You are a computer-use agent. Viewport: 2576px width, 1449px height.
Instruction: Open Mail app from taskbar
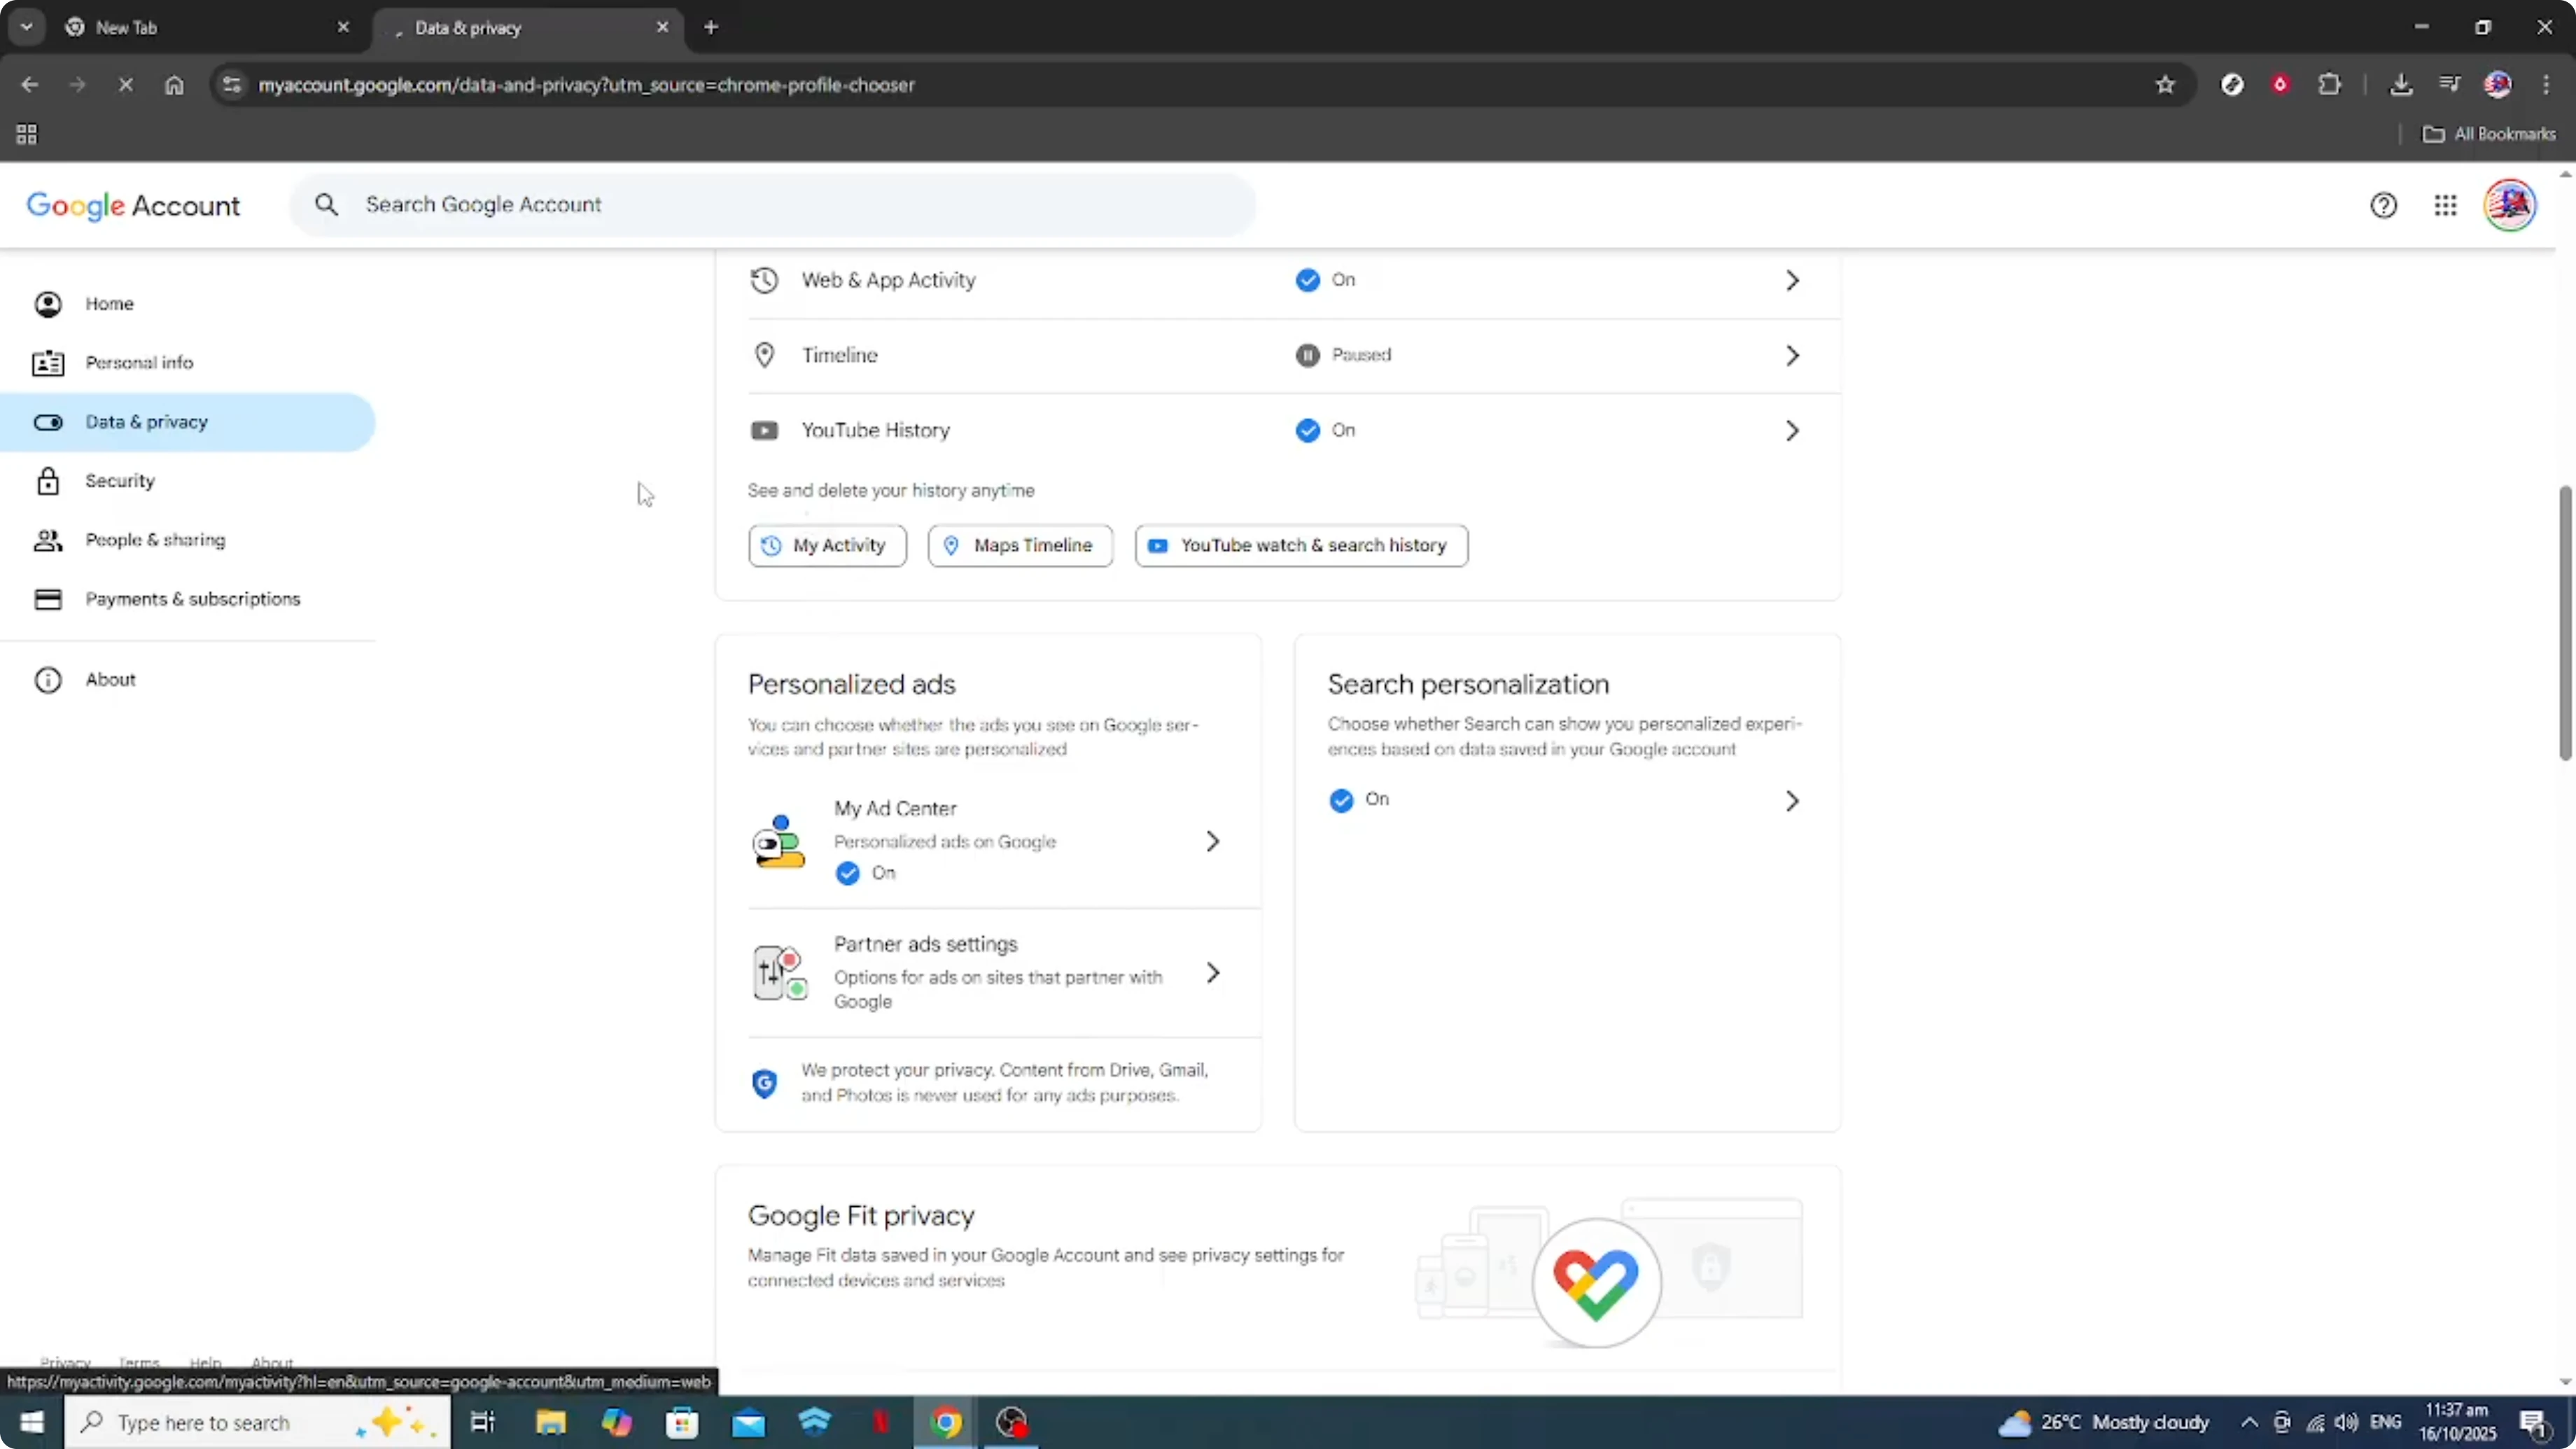pyautogui.click(x=748, y=1422)
